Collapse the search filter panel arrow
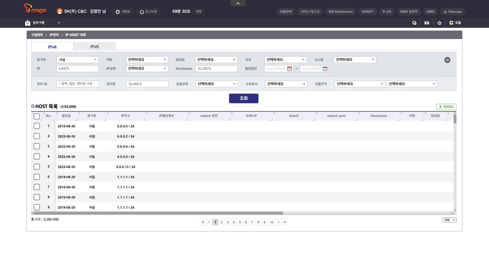489x266 pixels. click(447, 60)
